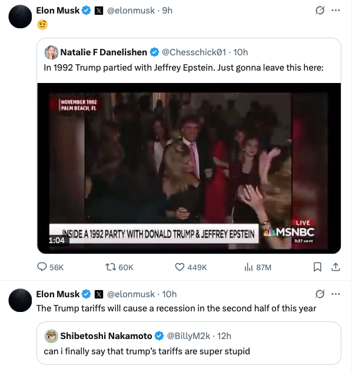Share the first post via upload icon
Viewport: 352px width, 372px height.
coord(336,267)
